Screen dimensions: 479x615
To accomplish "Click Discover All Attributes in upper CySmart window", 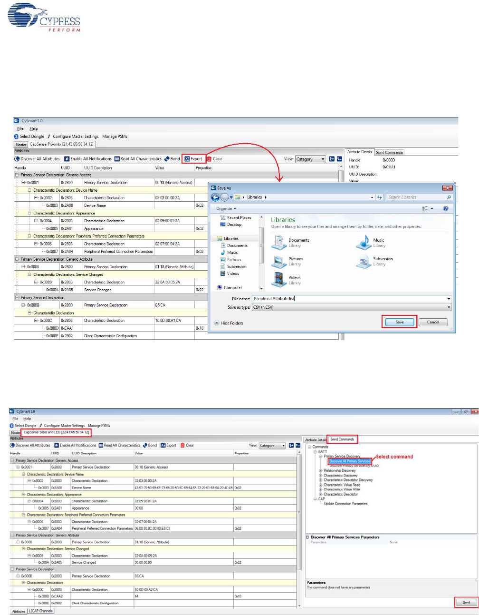I will (37, 159).
